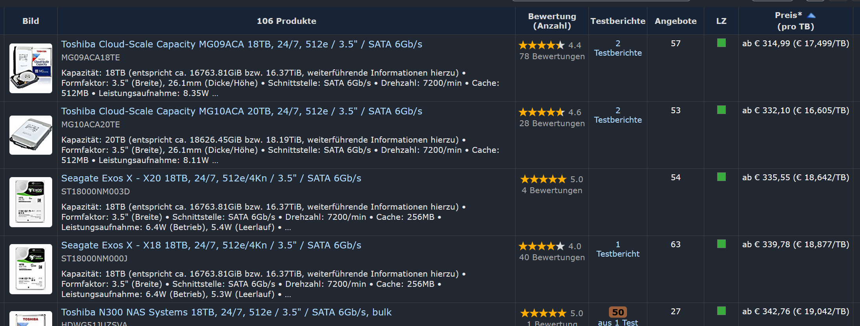The height and width of the screenshot is (326, 860).
Task: Open Toshiba Cloud-Scale Capacity MG09ACA 18TB link
Action: 242,44
